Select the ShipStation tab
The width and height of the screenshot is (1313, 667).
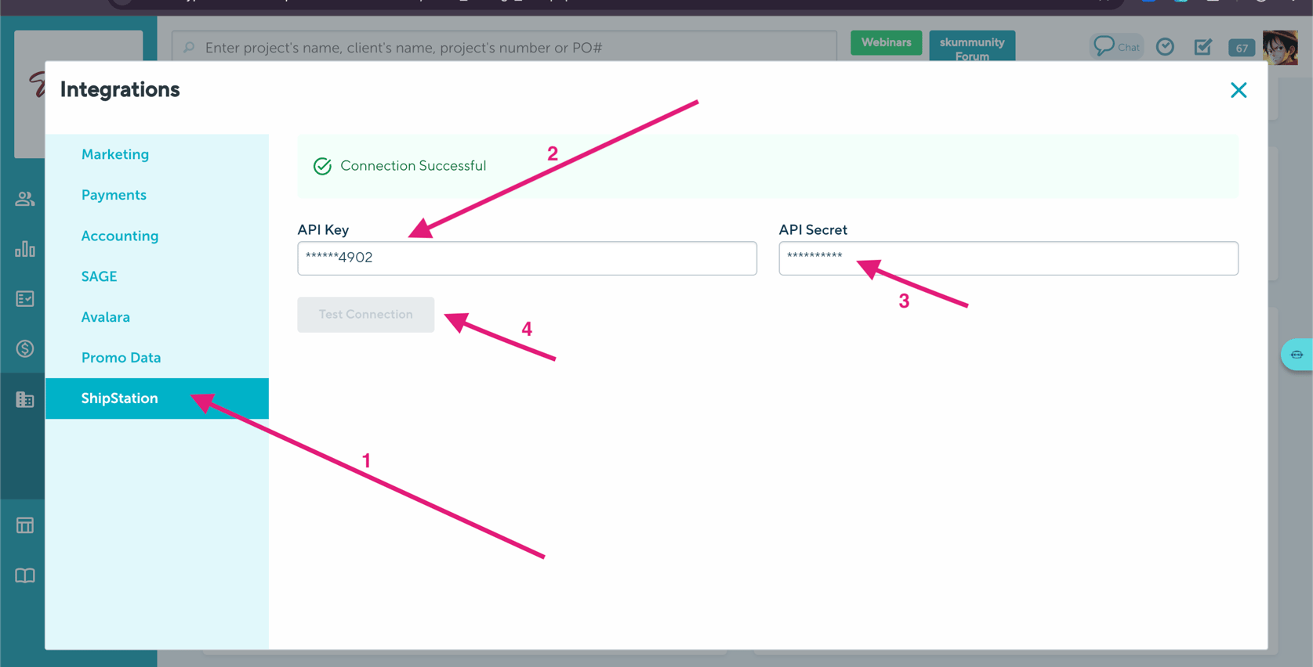pos(157,398)
